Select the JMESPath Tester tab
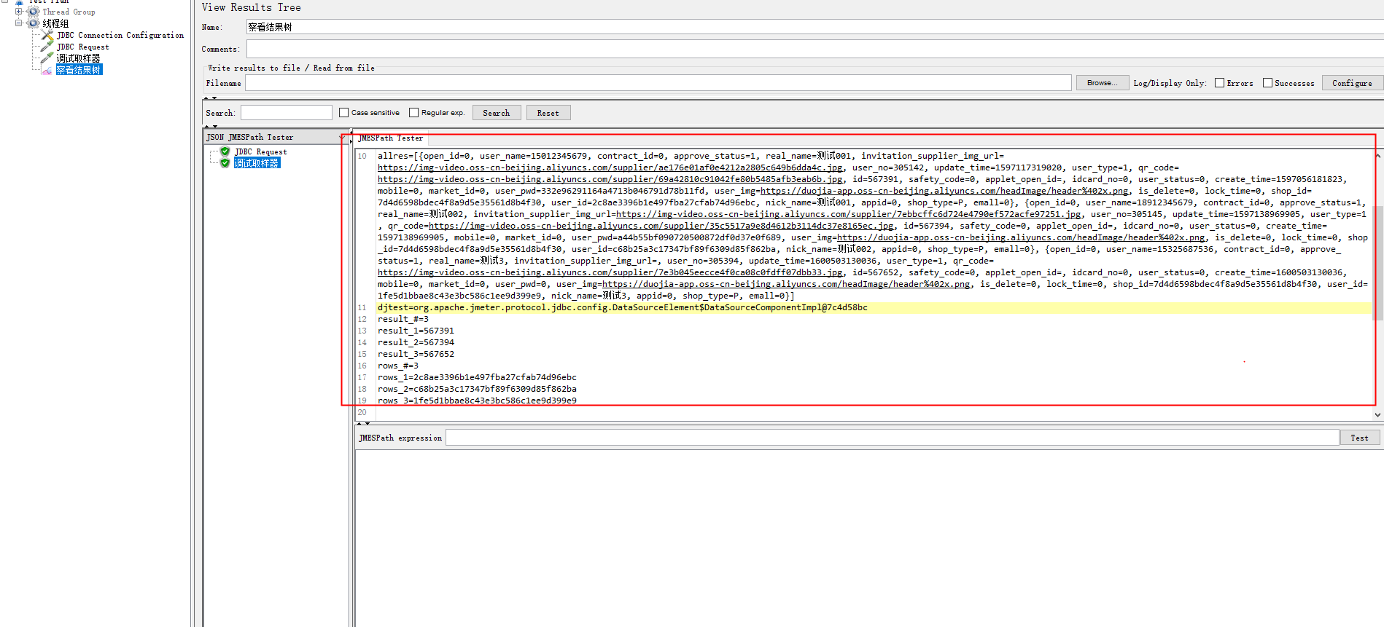1384x627 pixels. tap(391, 138)
